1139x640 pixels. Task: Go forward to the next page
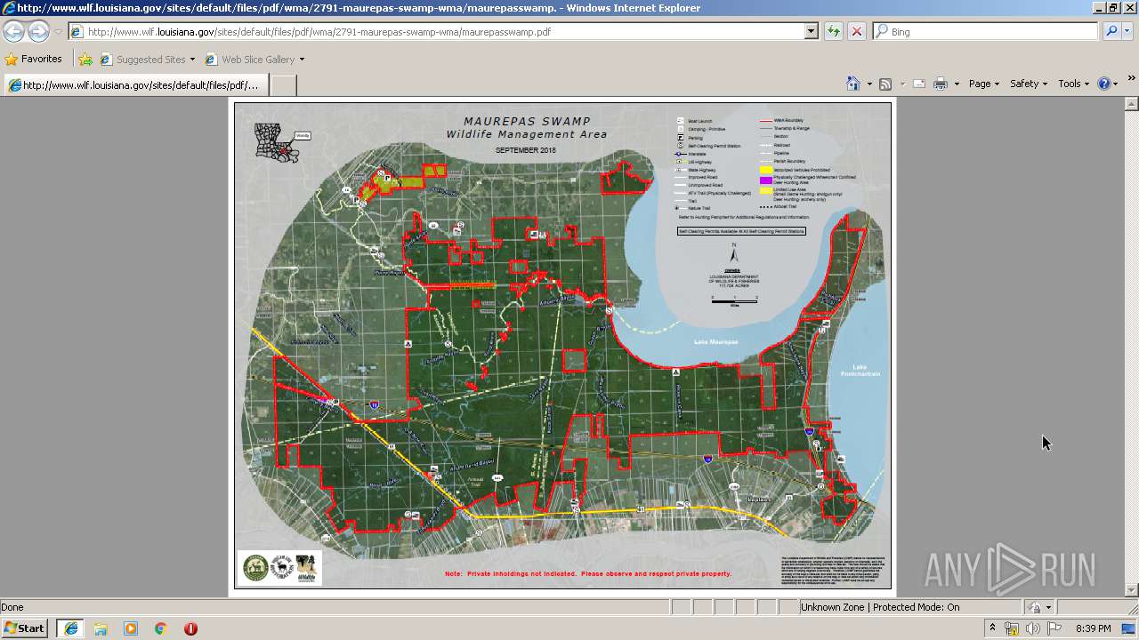(x=38, y=32)
